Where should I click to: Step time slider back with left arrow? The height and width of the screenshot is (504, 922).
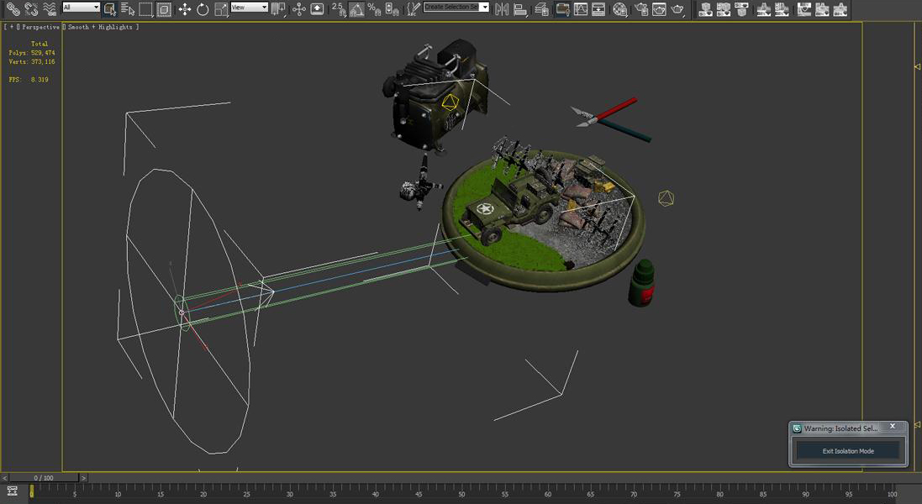[5, 478]
